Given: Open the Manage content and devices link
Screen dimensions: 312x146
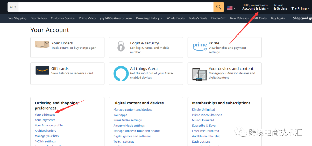Looking at the screenshot, I should [x=133, y=110].
